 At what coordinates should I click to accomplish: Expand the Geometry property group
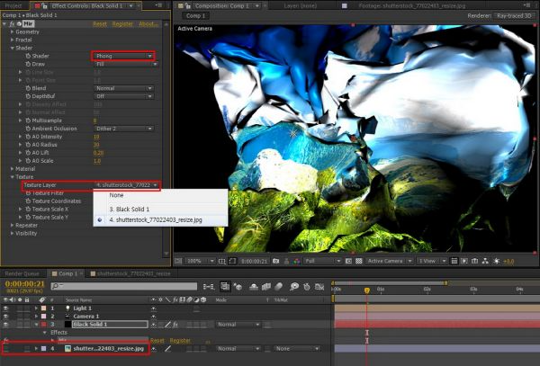12,31
